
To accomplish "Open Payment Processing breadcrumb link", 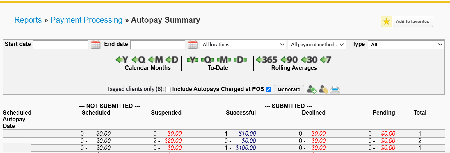I will (86, 20).
